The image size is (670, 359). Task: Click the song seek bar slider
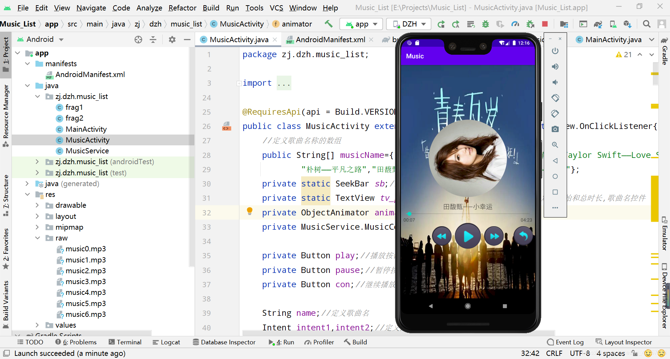(468, 214)
